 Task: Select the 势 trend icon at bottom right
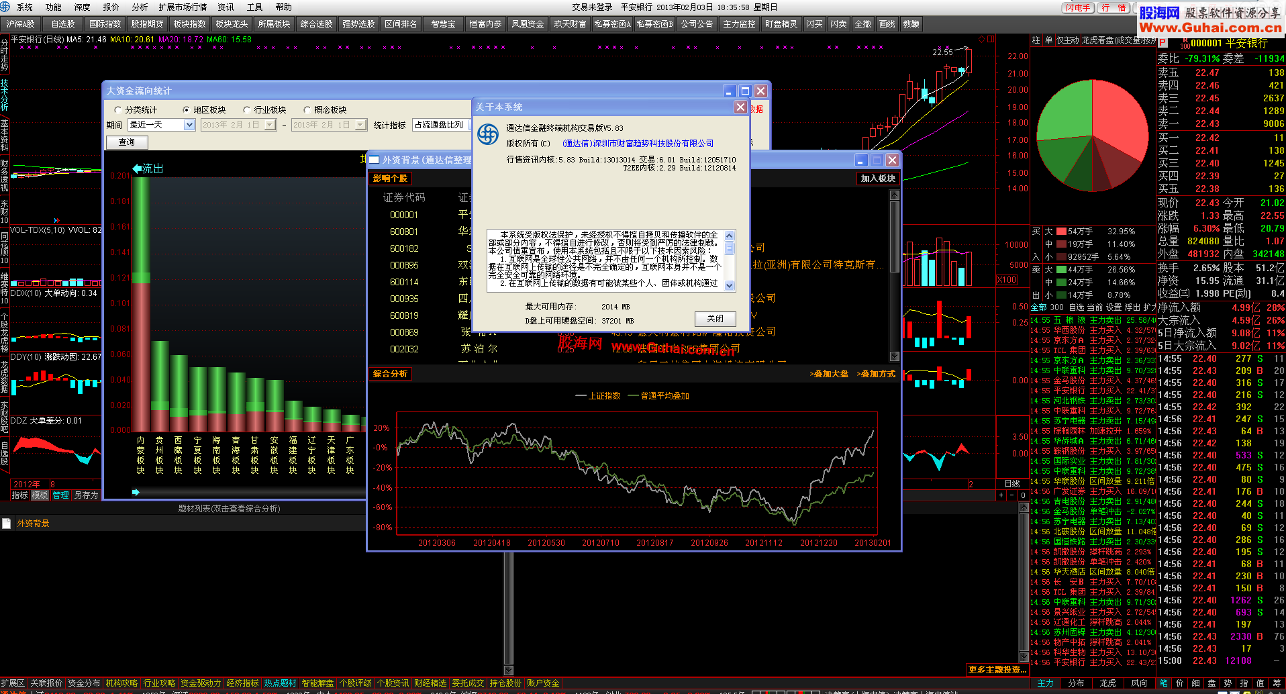click(1228, 683)
